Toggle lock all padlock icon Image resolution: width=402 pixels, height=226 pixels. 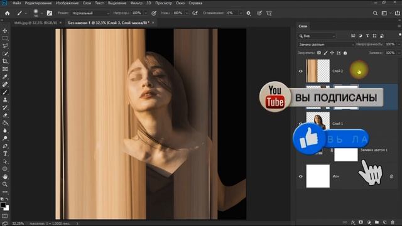point(345,53)
